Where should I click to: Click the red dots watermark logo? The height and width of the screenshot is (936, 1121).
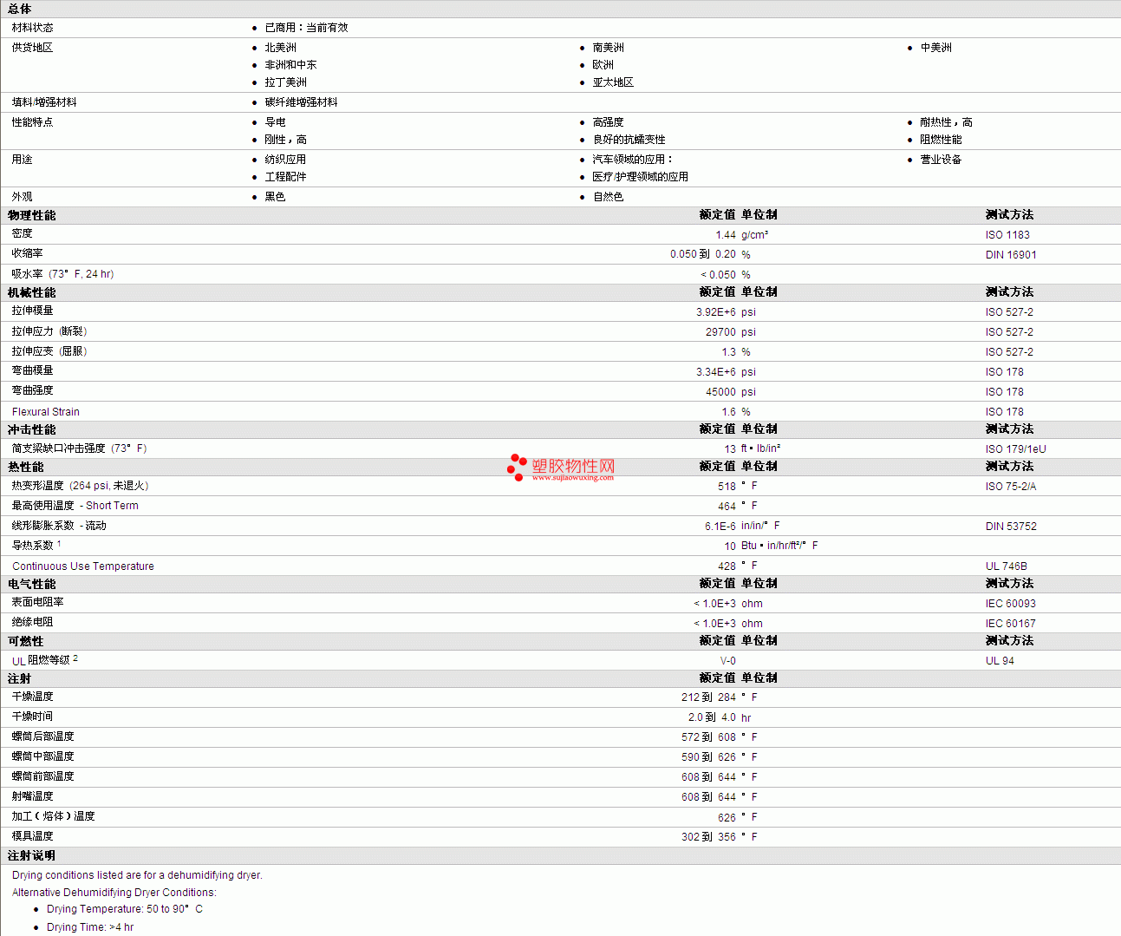coord(517,467)
